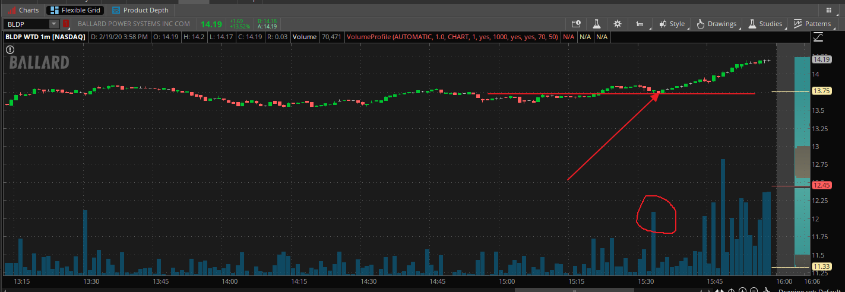Open the Style menu
This screenshot has width=845, height=292.
672,24
